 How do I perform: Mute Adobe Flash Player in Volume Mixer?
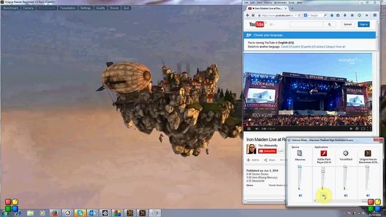(x=323, y=195)
